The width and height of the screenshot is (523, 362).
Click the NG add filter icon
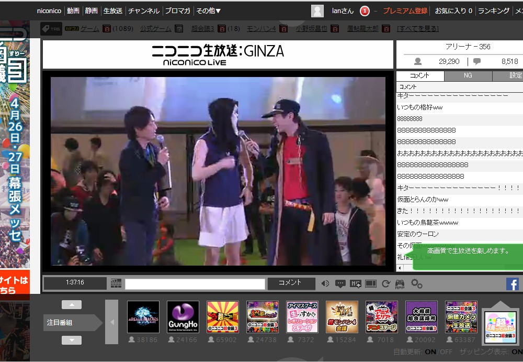[356, 284]
